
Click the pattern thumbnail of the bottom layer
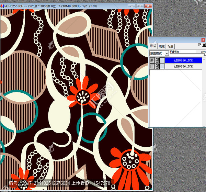[x=157, y=66]
